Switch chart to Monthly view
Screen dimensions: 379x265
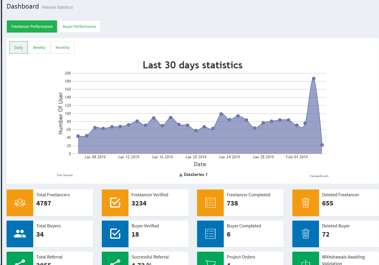tap(63, 47)
